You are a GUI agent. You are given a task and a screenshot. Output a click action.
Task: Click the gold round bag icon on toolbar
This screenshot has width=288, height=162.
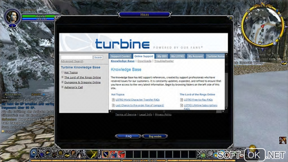pos(252,148)
